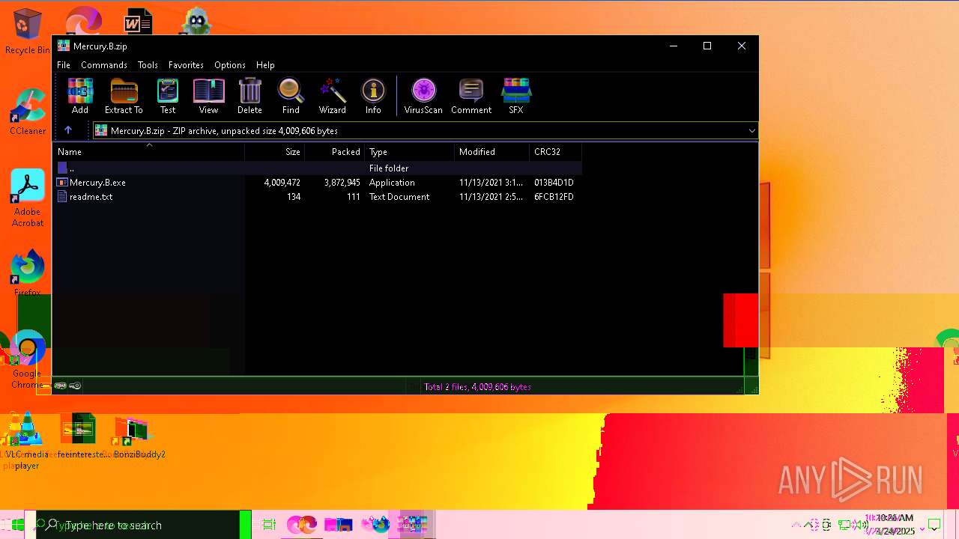Open the Firefox desktop icon
The width and height of the screenshot is (959, 539).
[28, 274]
